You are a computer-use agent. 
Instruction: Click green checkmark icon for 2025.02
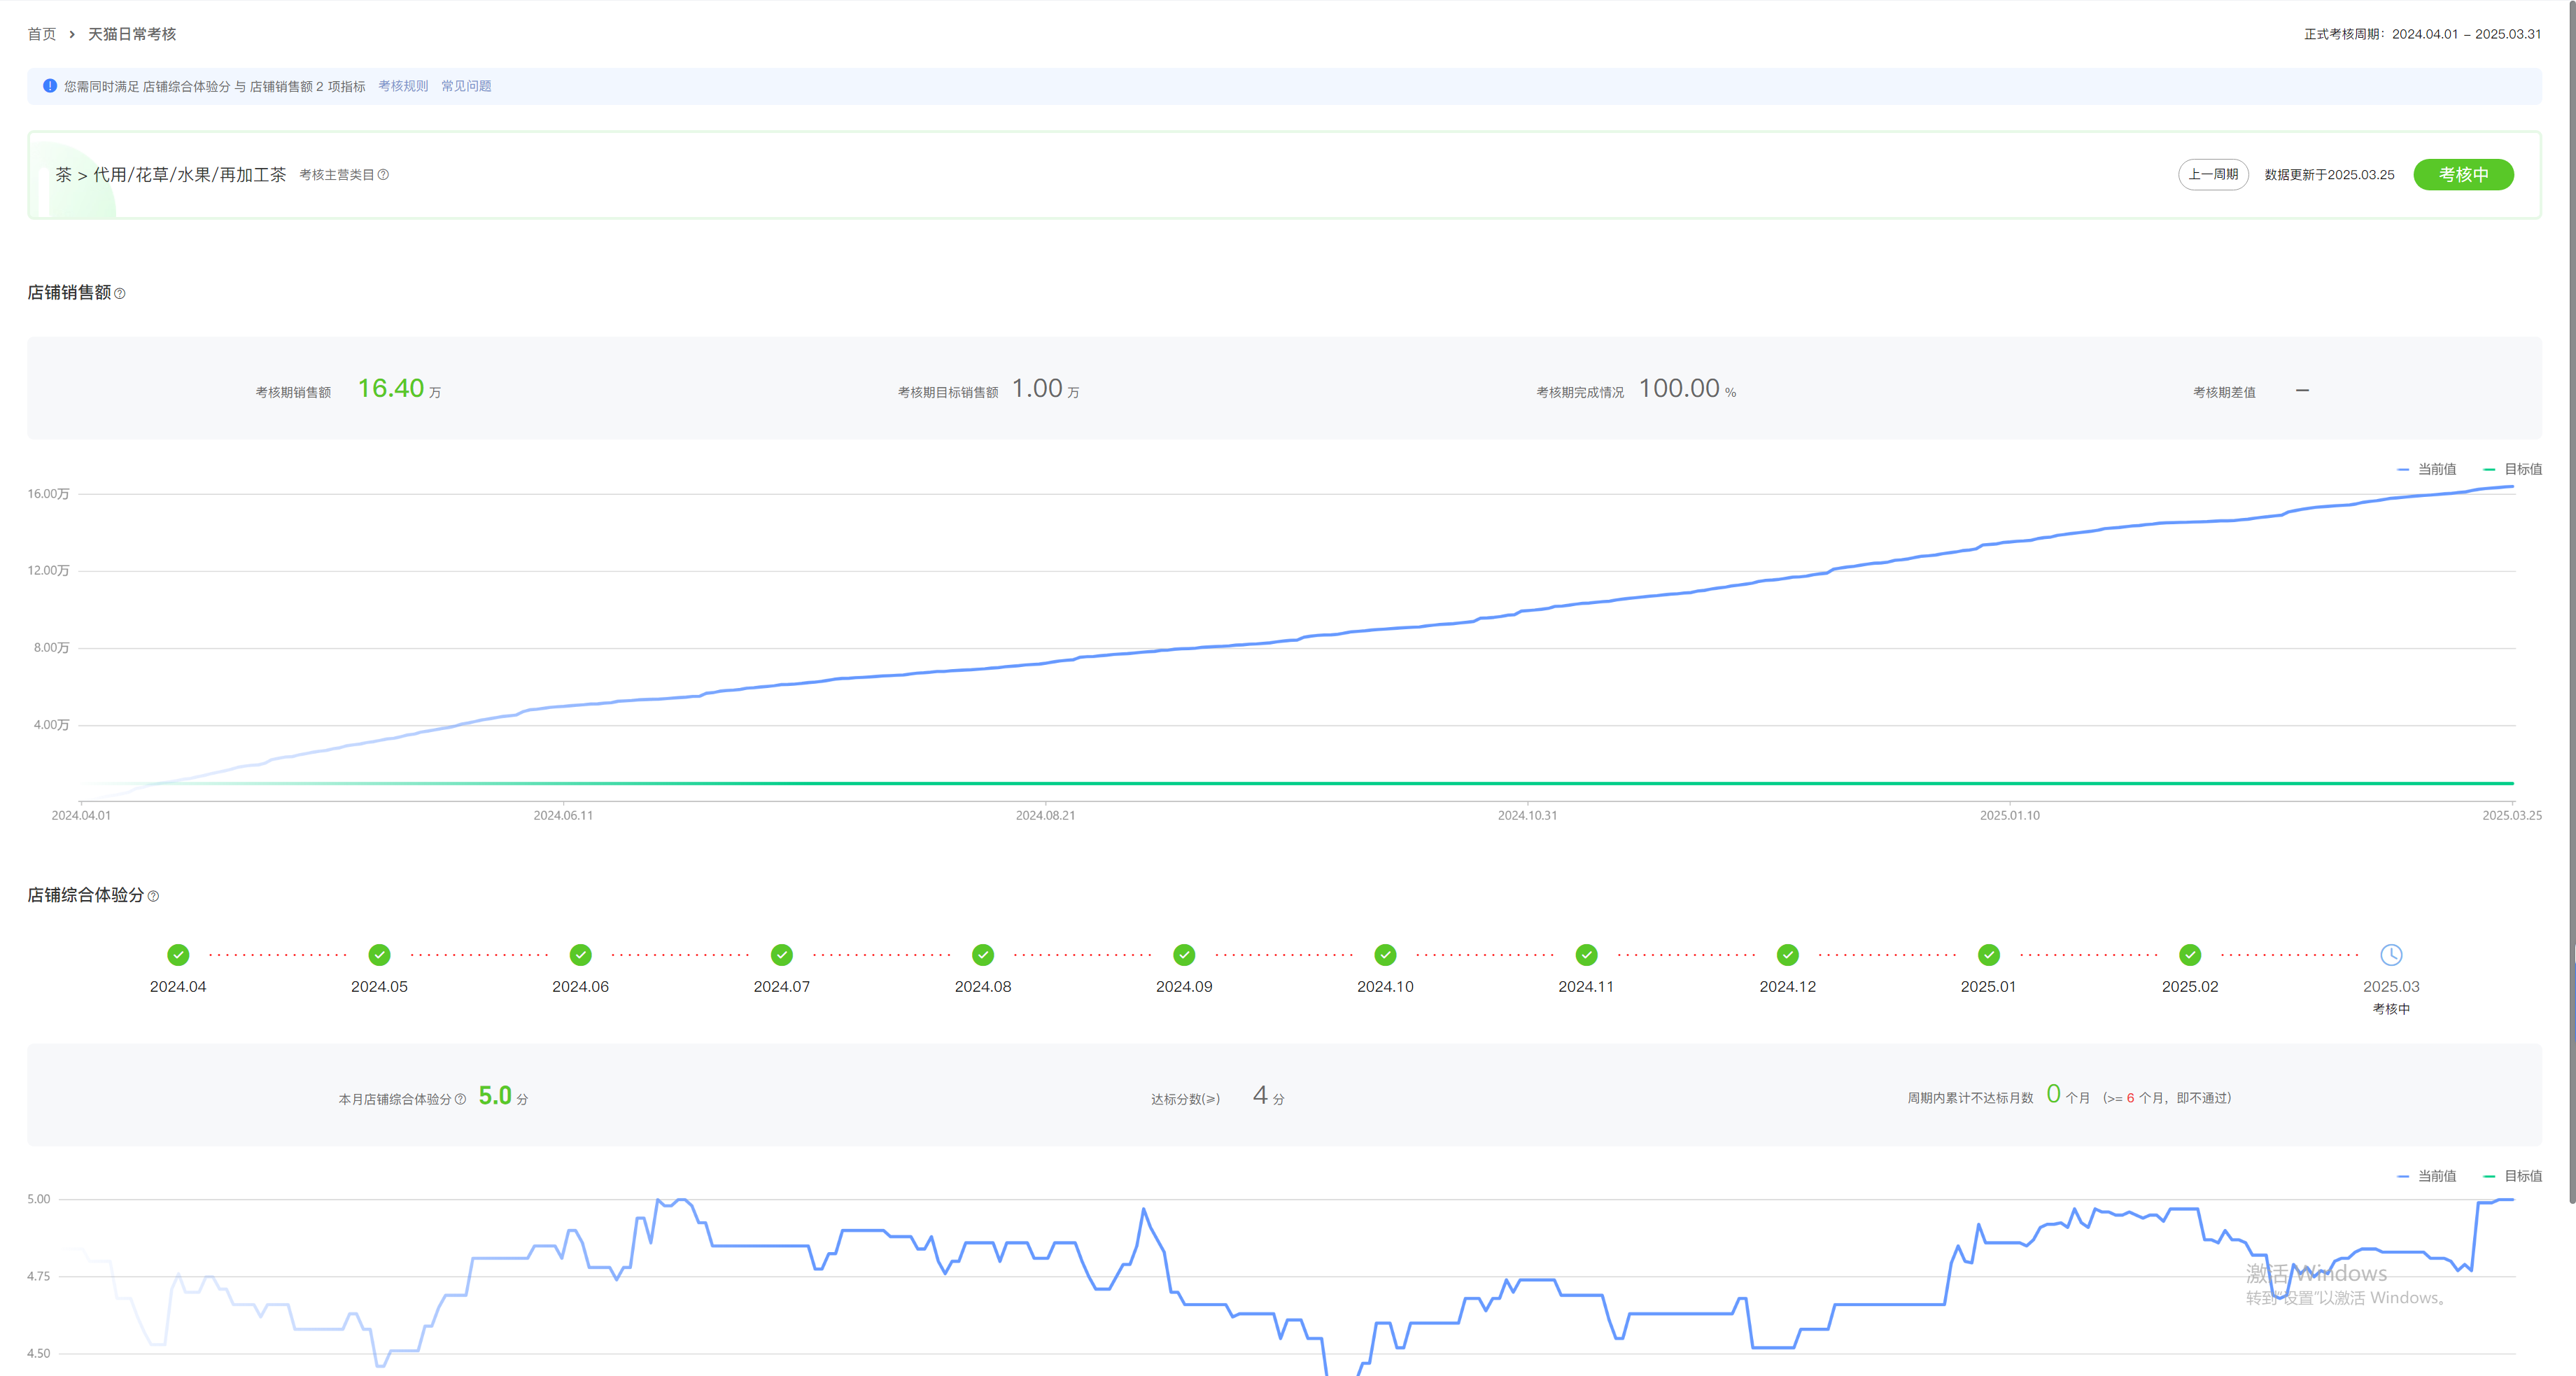tap(2190, 955)
